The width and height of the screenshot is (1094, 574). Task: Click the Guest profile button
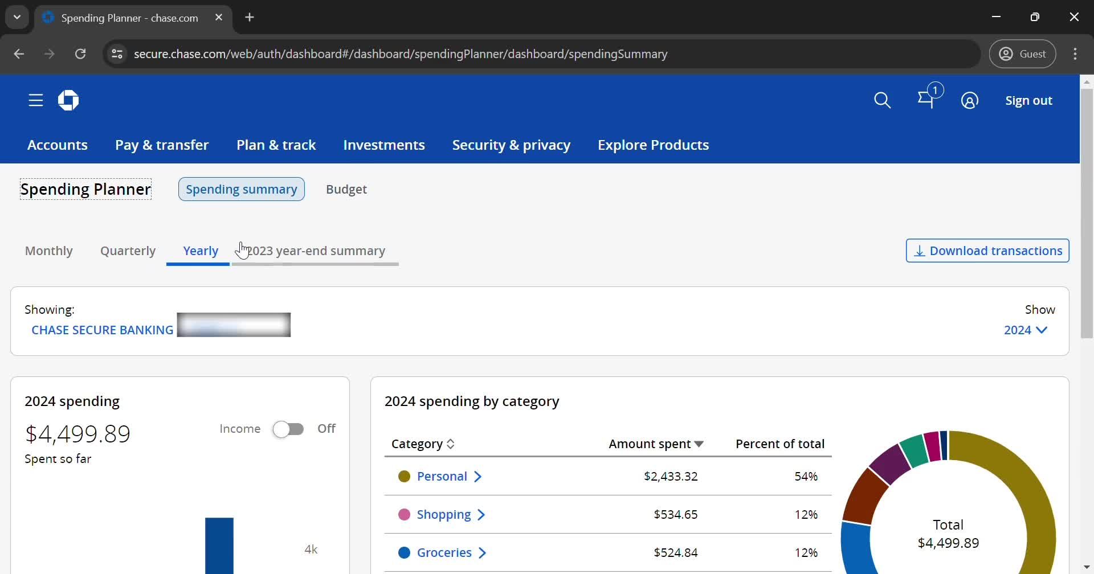1022,54
